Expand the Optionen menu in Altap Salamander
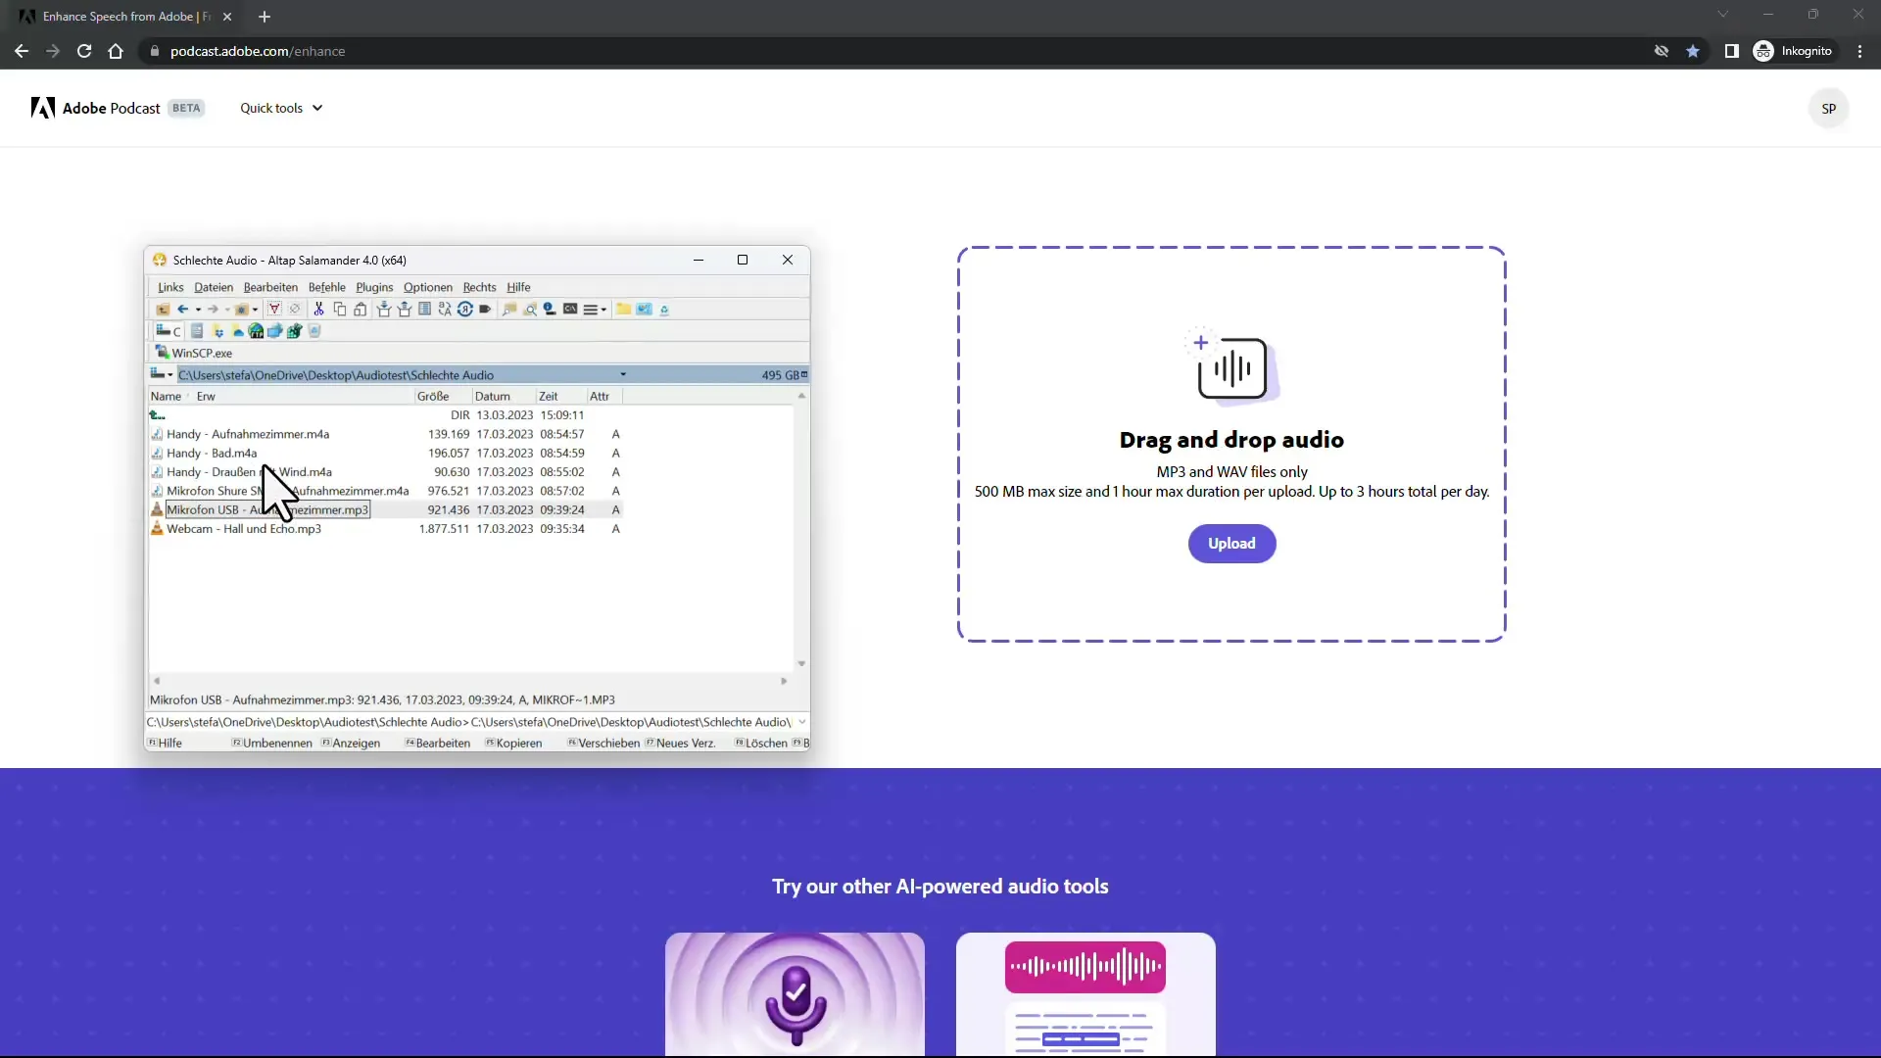Screen dimensions: 1881x1058 click(x=426, y=287)
